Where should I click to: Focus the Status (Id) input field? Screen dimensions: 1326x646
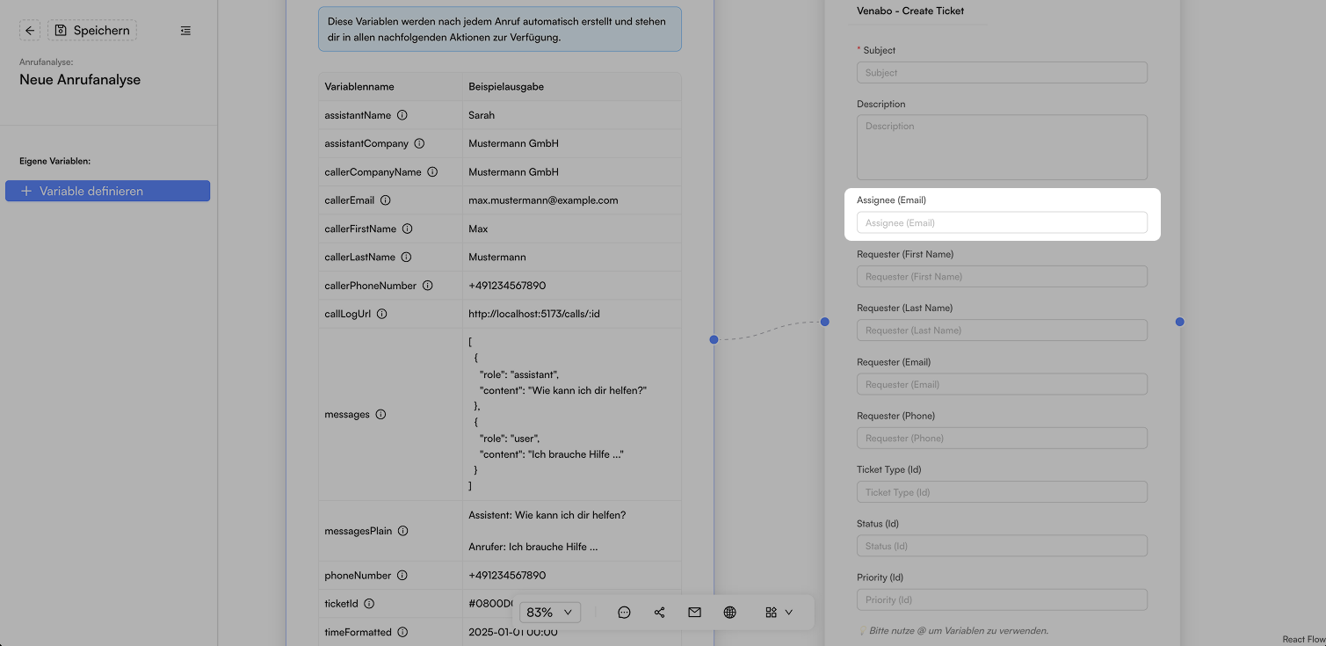(x=1002, y=546)
